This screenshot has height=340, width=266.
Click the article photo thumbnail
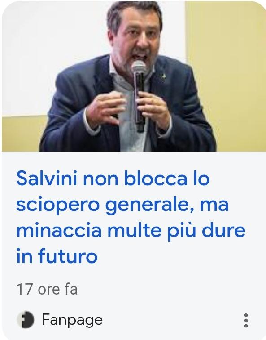(x=134, y=76)
